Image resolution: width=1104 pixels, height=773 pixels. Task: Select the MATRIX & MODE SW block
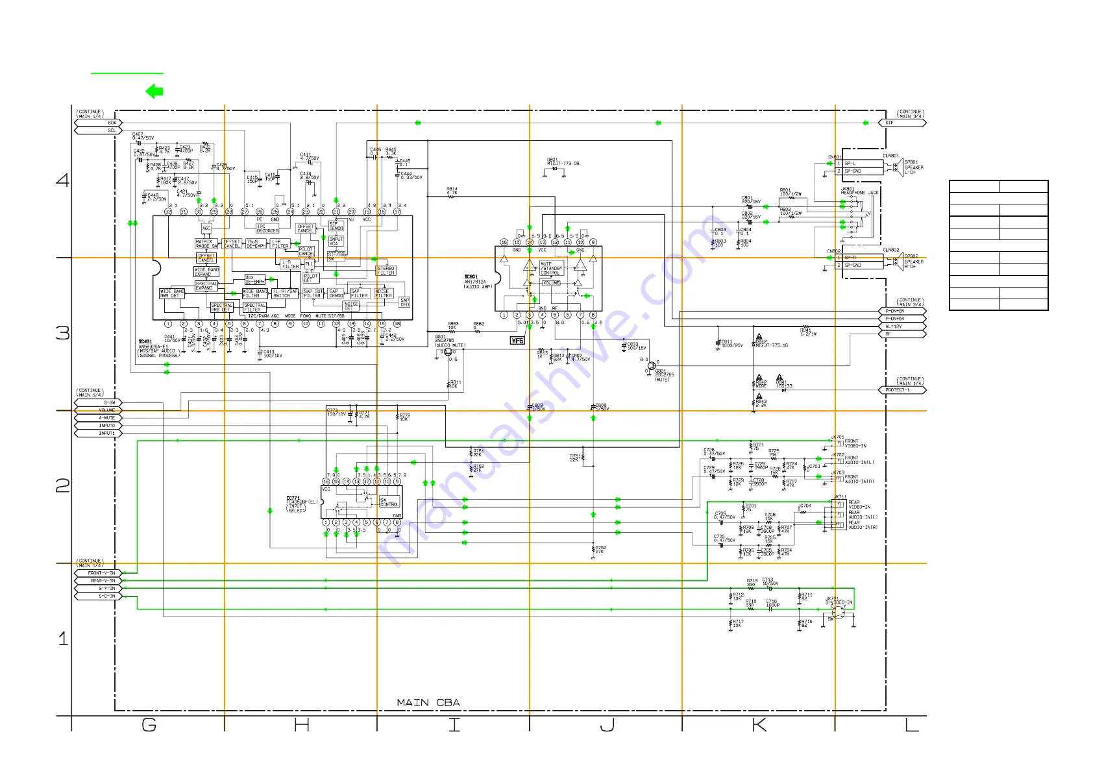coord(206,243)
